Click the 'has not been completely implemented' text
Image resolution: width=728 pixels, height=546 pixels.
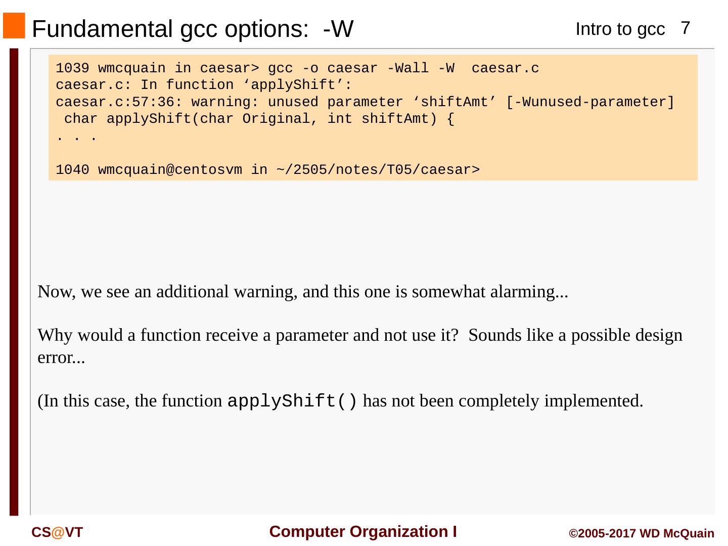click(503, 401)
